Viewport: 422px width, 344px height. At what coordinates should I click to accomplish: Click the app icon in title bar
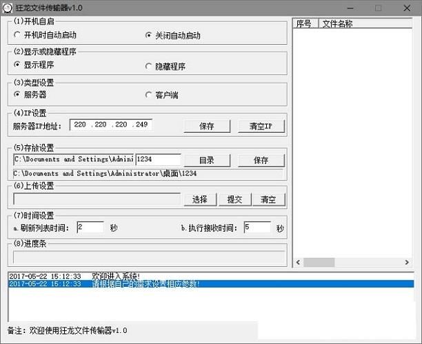coord(8,8)
